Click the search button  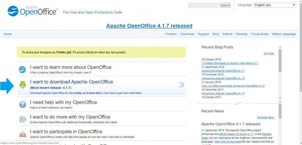[x=225, y=5]
